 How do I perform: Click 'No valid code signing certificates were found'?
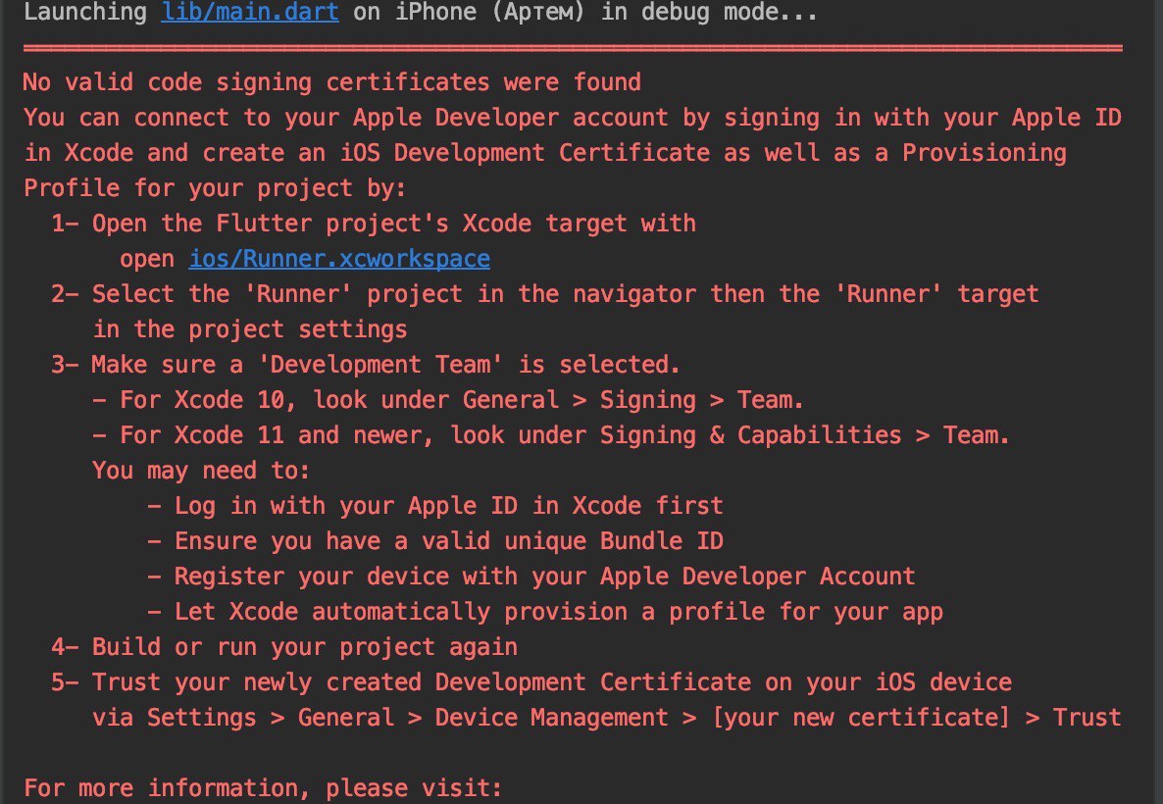tap(332, 81)
